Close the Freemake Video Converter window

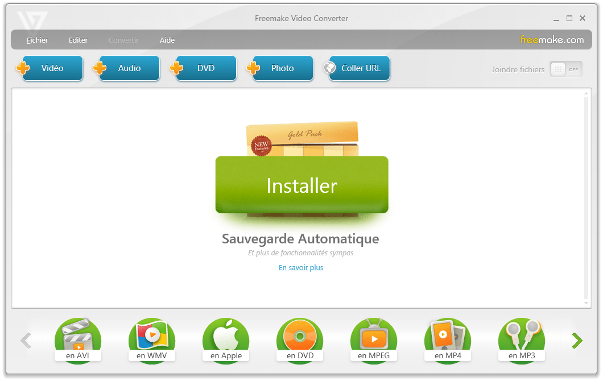point(583,18)
